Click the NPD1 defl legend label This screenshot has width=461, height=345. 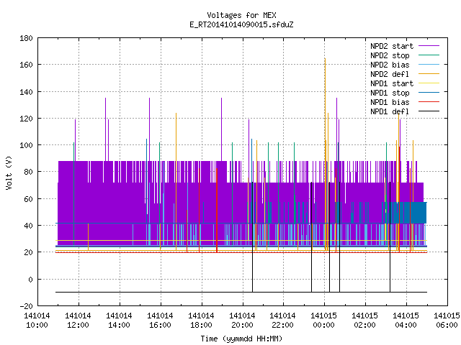[x=390, y=112]
